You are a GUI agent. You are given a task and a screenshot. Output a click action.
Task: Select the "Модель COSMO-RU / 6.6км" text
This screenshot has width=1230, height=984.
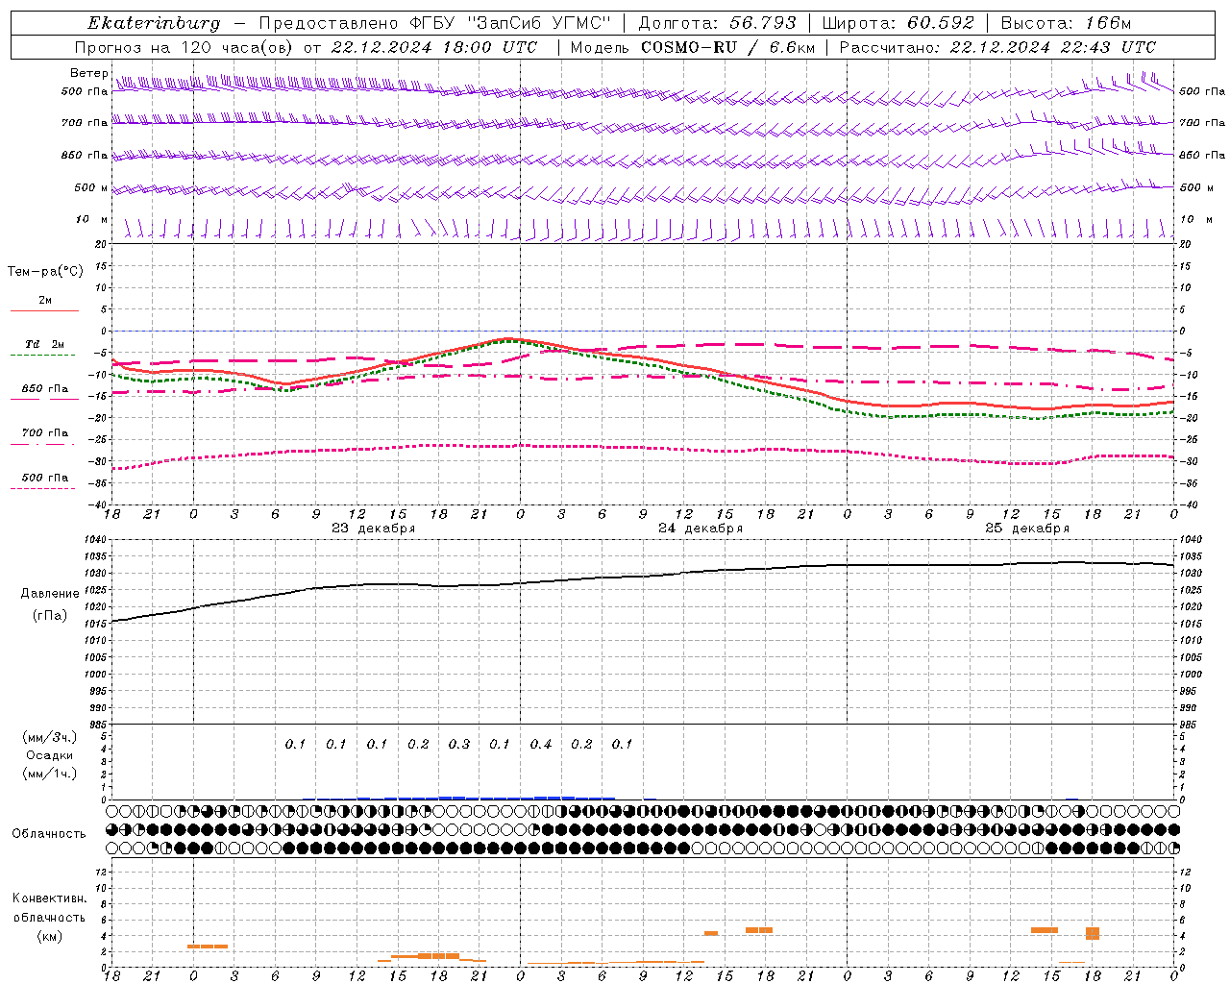click(692, 47)
